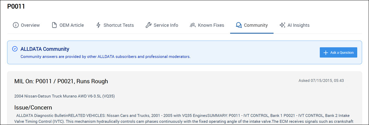Image resolution: width=369 pixels, height=125 pixels.
Task: Select the Service Info tab
Action: (166, 25)
